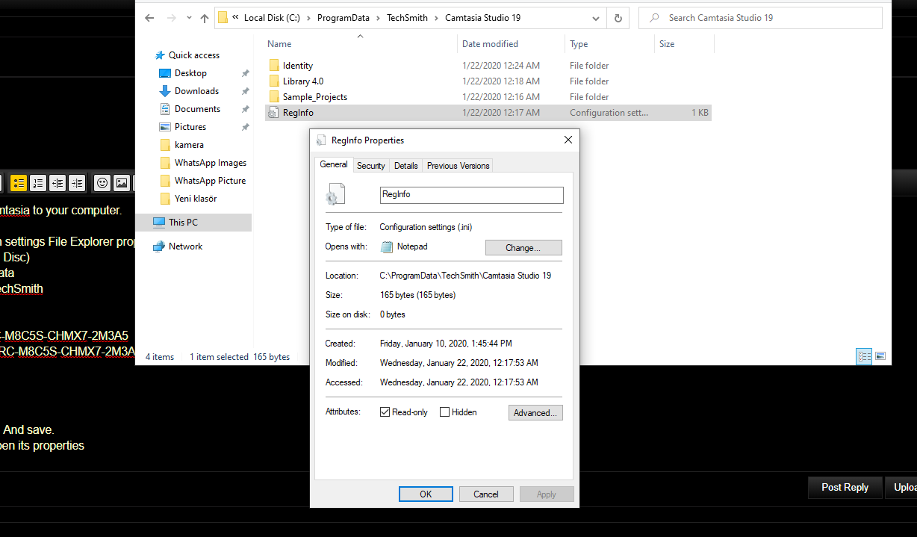
Task: Select Local Disk (C:) in address bar
Action: pos(273,18)
